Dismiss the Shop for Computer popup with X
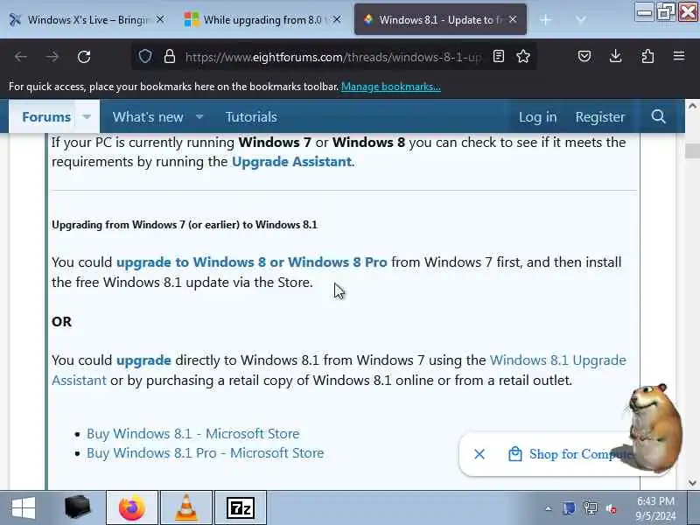 [479, 454]
